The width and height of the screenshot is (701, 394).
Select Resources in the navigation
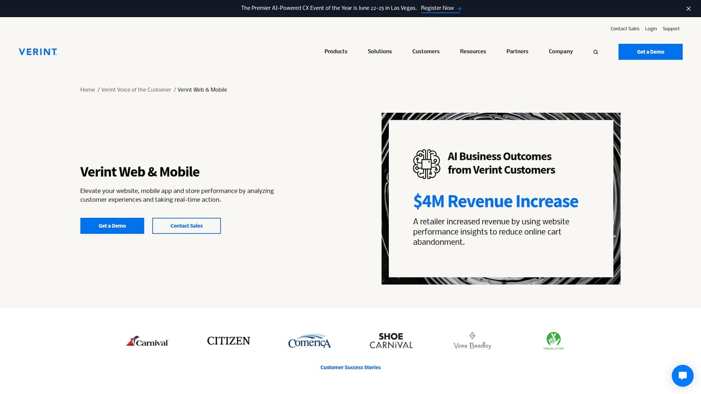pos(473,51)
